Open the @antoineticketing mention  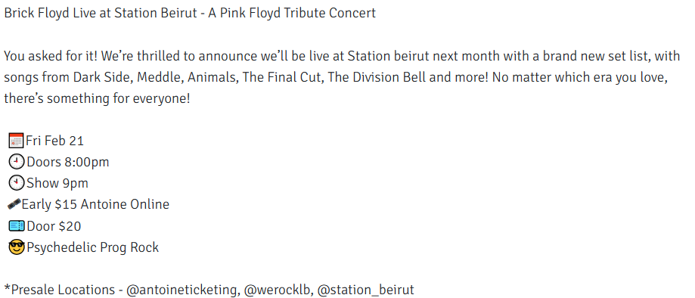182,290
